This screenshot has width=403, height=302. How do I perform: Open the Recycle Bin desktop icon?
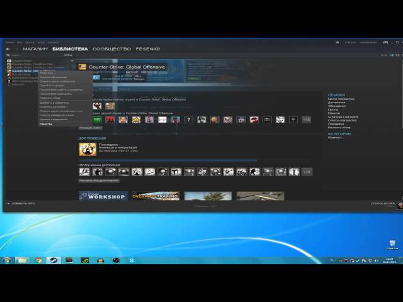click(392, 245)
